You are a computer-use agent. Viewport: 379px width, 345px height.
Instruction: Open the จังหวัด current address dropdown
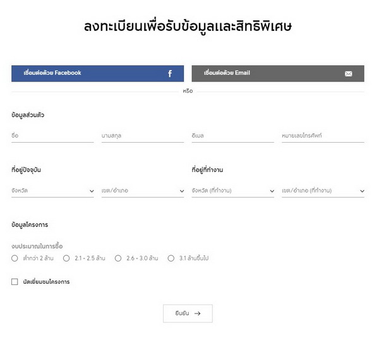(52, 190)
